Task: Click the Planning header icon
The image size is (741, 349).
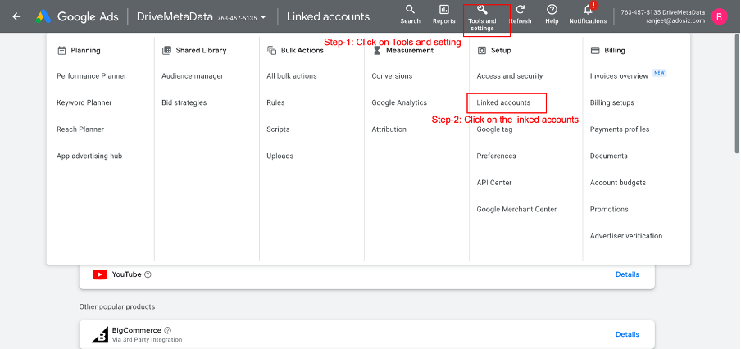Action: pyautogui.click(x=61, y=50)
